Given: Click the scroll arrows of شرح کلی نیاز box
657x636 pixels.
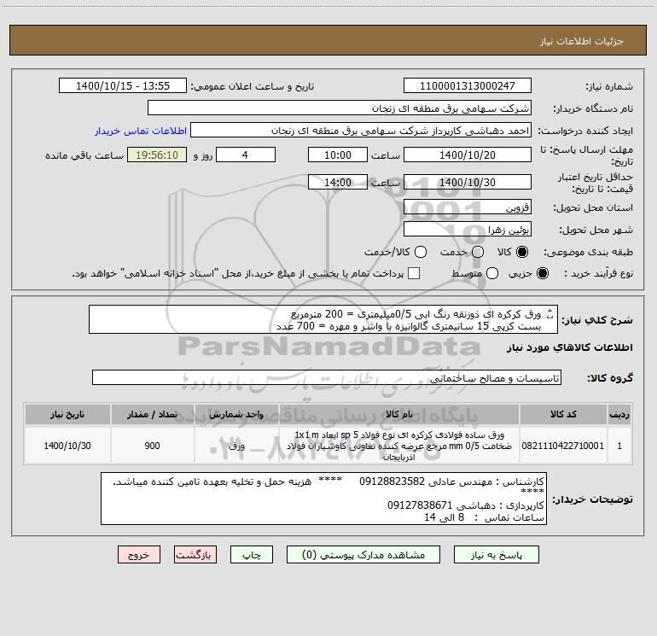Looking at the screenshot, I should (550, 314).
